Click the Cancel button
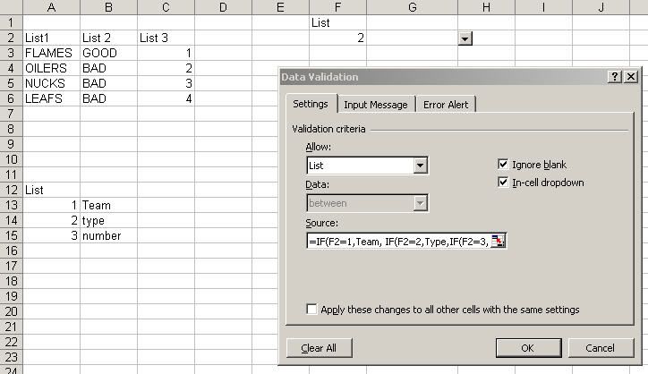Viewport: 648px width, 374px height. 600,348
